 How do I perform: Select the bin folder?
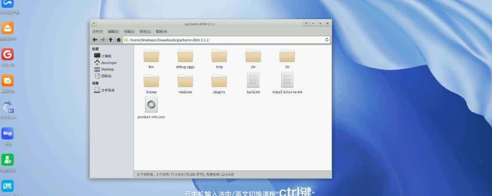pos(151,57)
